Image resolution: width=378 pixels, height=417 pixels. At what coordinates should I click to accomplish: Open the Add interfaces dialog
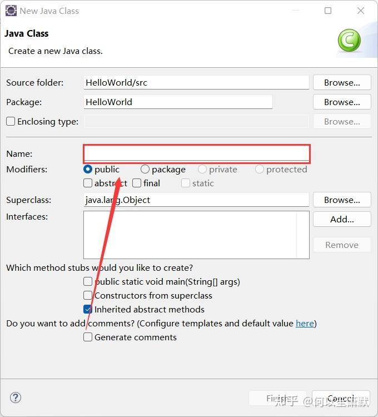342,219
